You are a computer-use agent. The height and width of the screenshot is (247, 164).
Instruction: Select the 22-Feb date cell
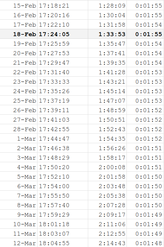(19, 72)
